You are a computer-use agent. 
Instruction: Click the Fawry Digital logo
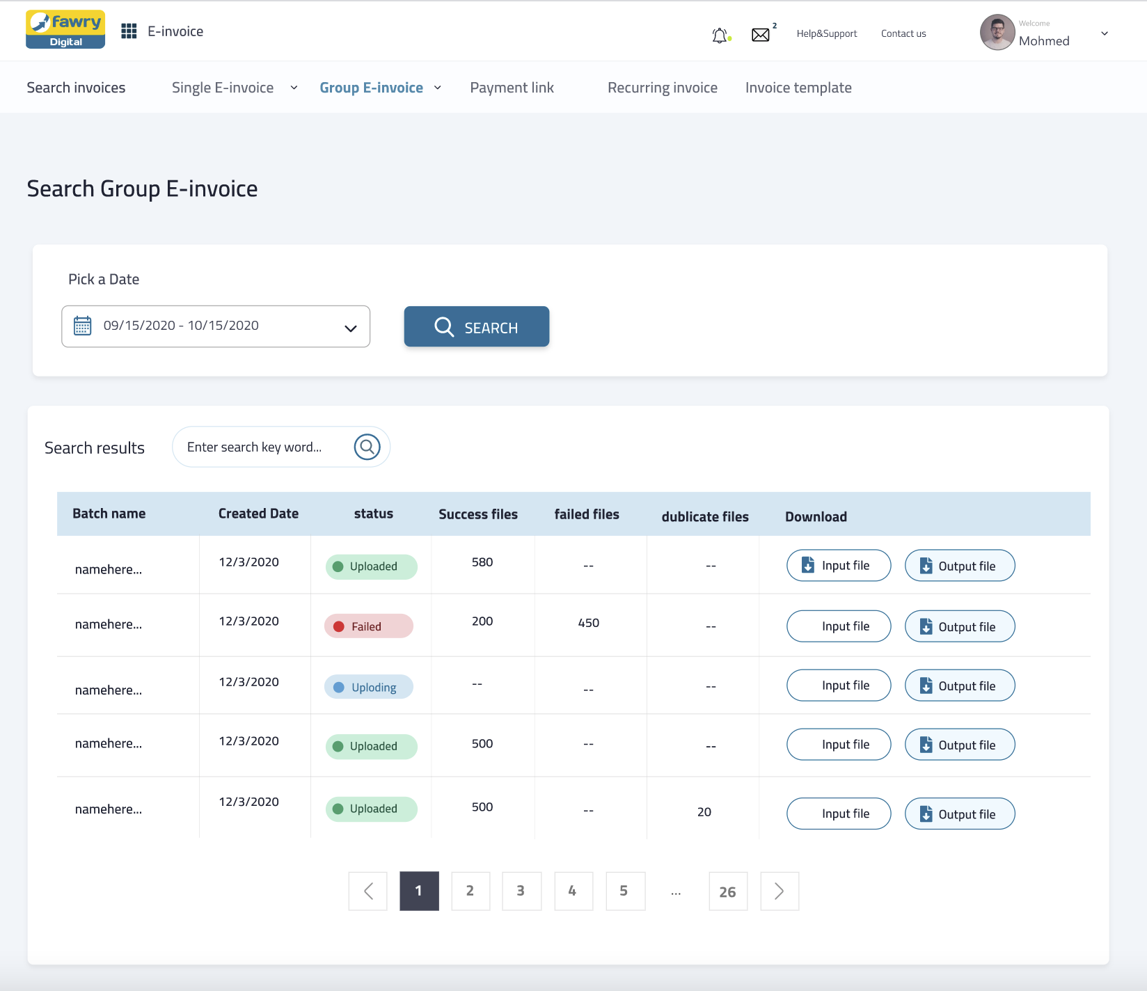65,29
